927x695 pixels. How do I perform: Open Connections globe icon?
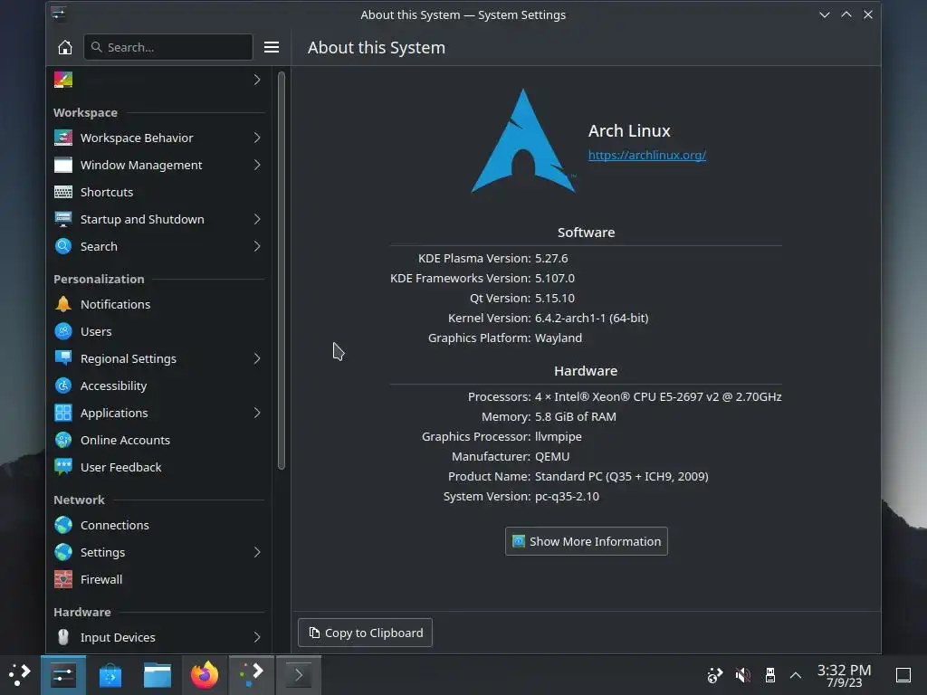click(x=63, y=526)
